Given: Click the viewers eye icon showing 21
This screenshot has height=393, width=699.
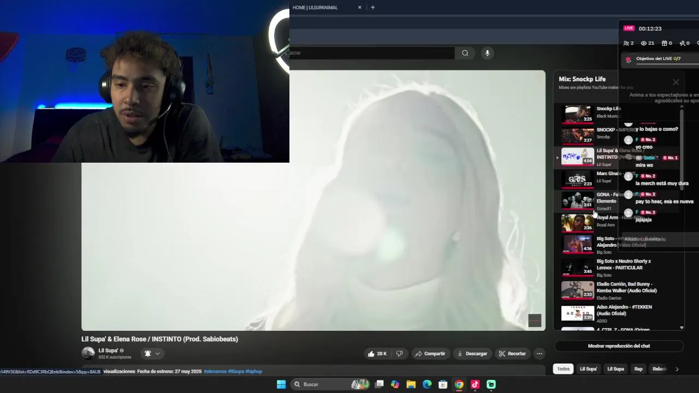Looking at the screenshot, I should click(x=643, y=43).
